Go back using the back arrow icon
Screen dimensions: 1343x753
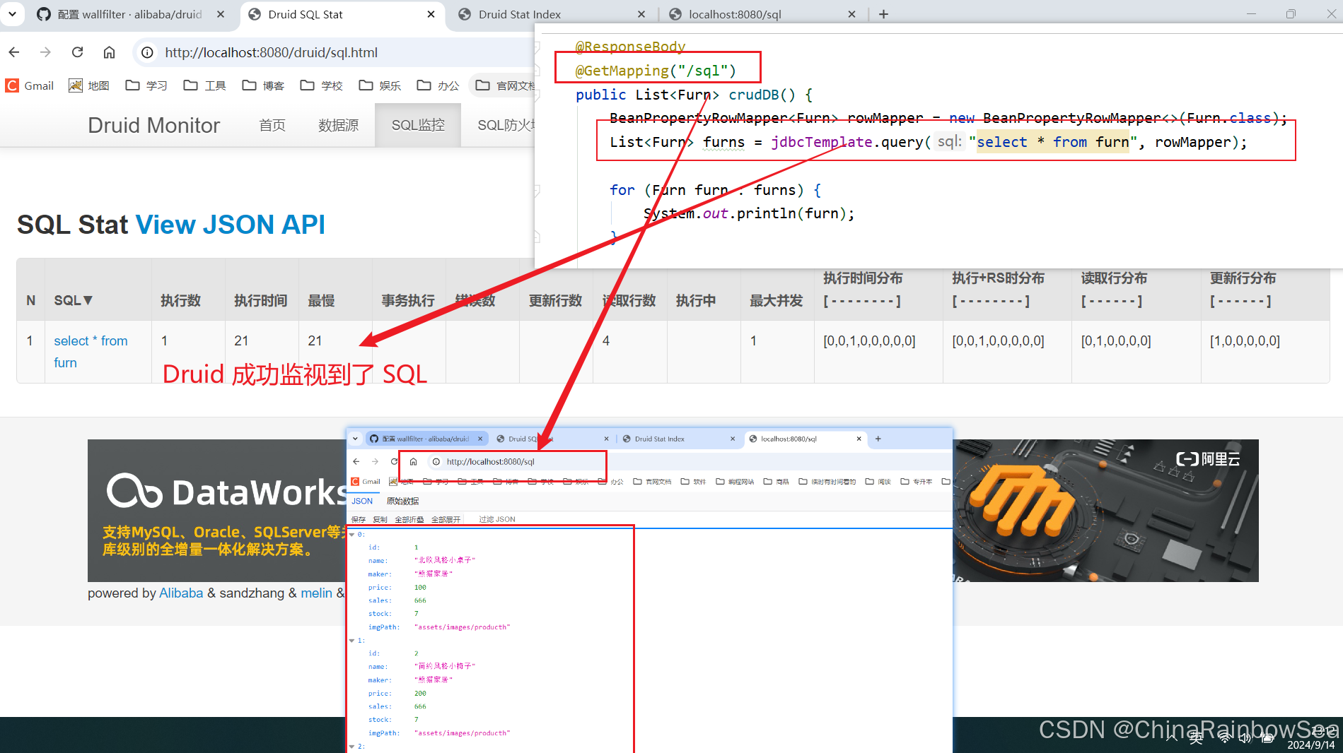[x=14, y=52]
